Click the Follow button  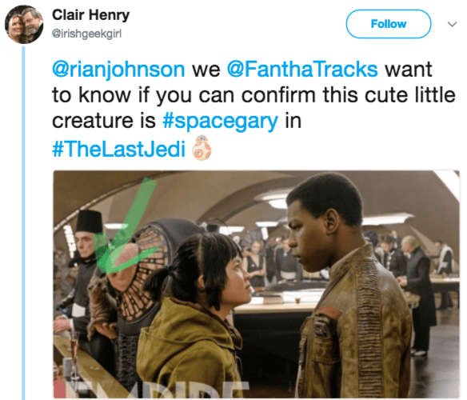click(x=389, y=24)
